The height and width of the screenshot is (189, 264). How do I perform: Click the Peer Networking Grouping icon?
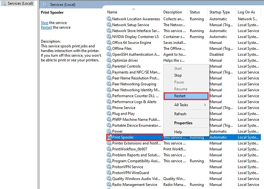(x=109, y=84)
